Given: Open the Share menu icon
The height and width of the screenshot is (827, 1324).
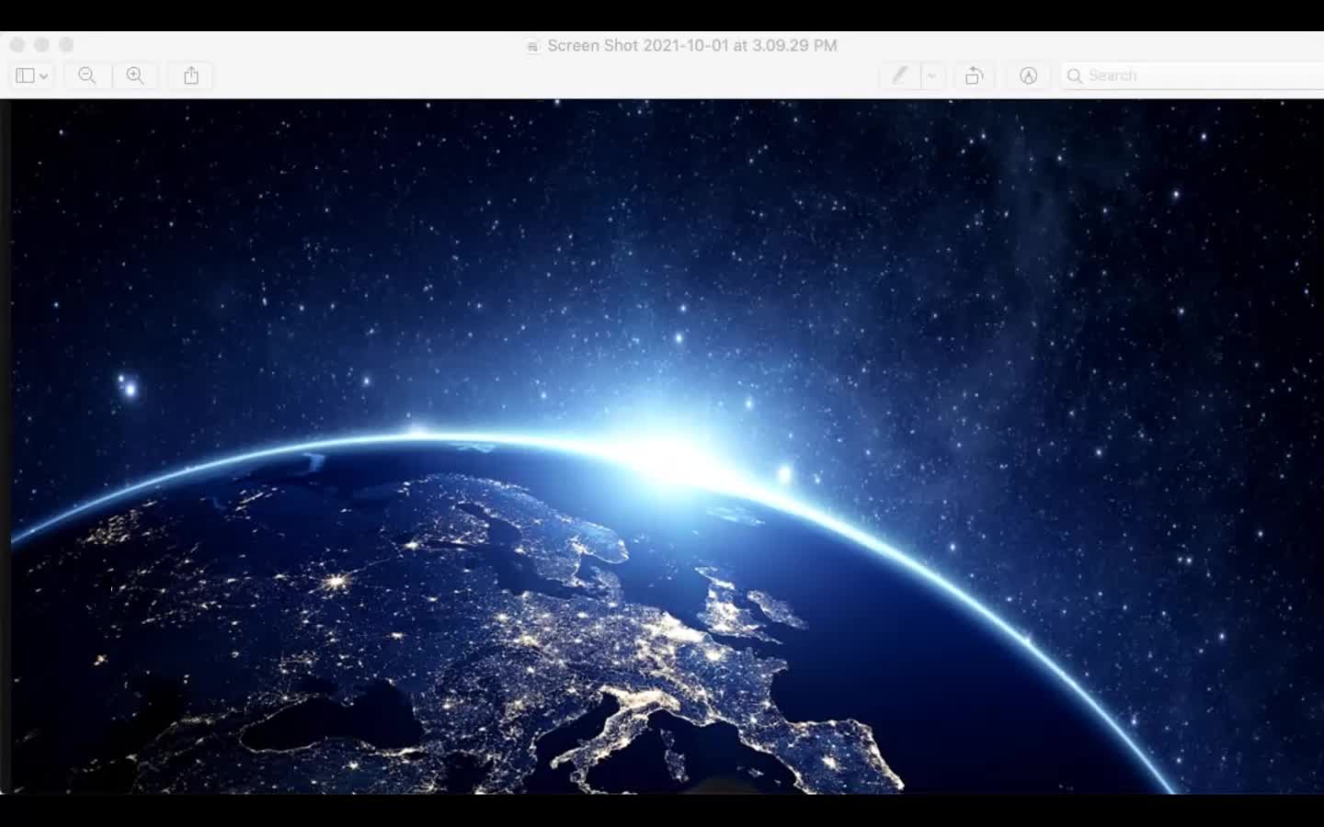Looking at the screenshot, I should [191, 75].
